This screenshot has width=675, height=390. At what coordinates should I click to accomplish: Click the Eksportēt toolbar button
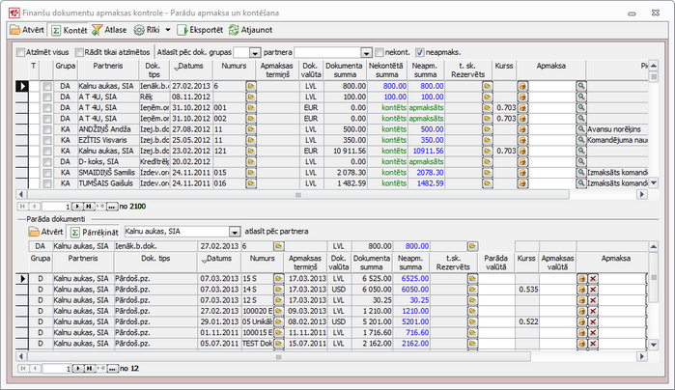point(200,30)
